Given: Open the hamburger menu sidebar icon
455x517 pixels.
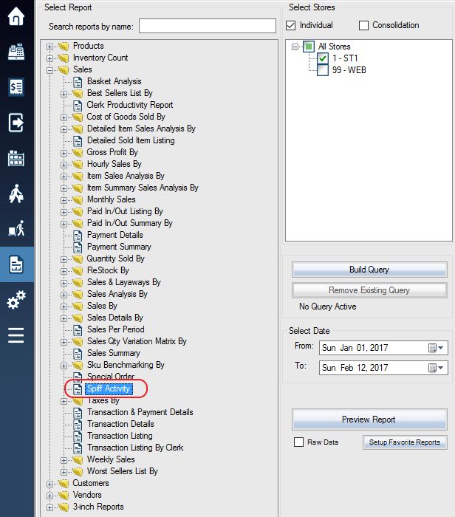Looking at the screenshot, I should pyautogui.click(x=16, y=335).
